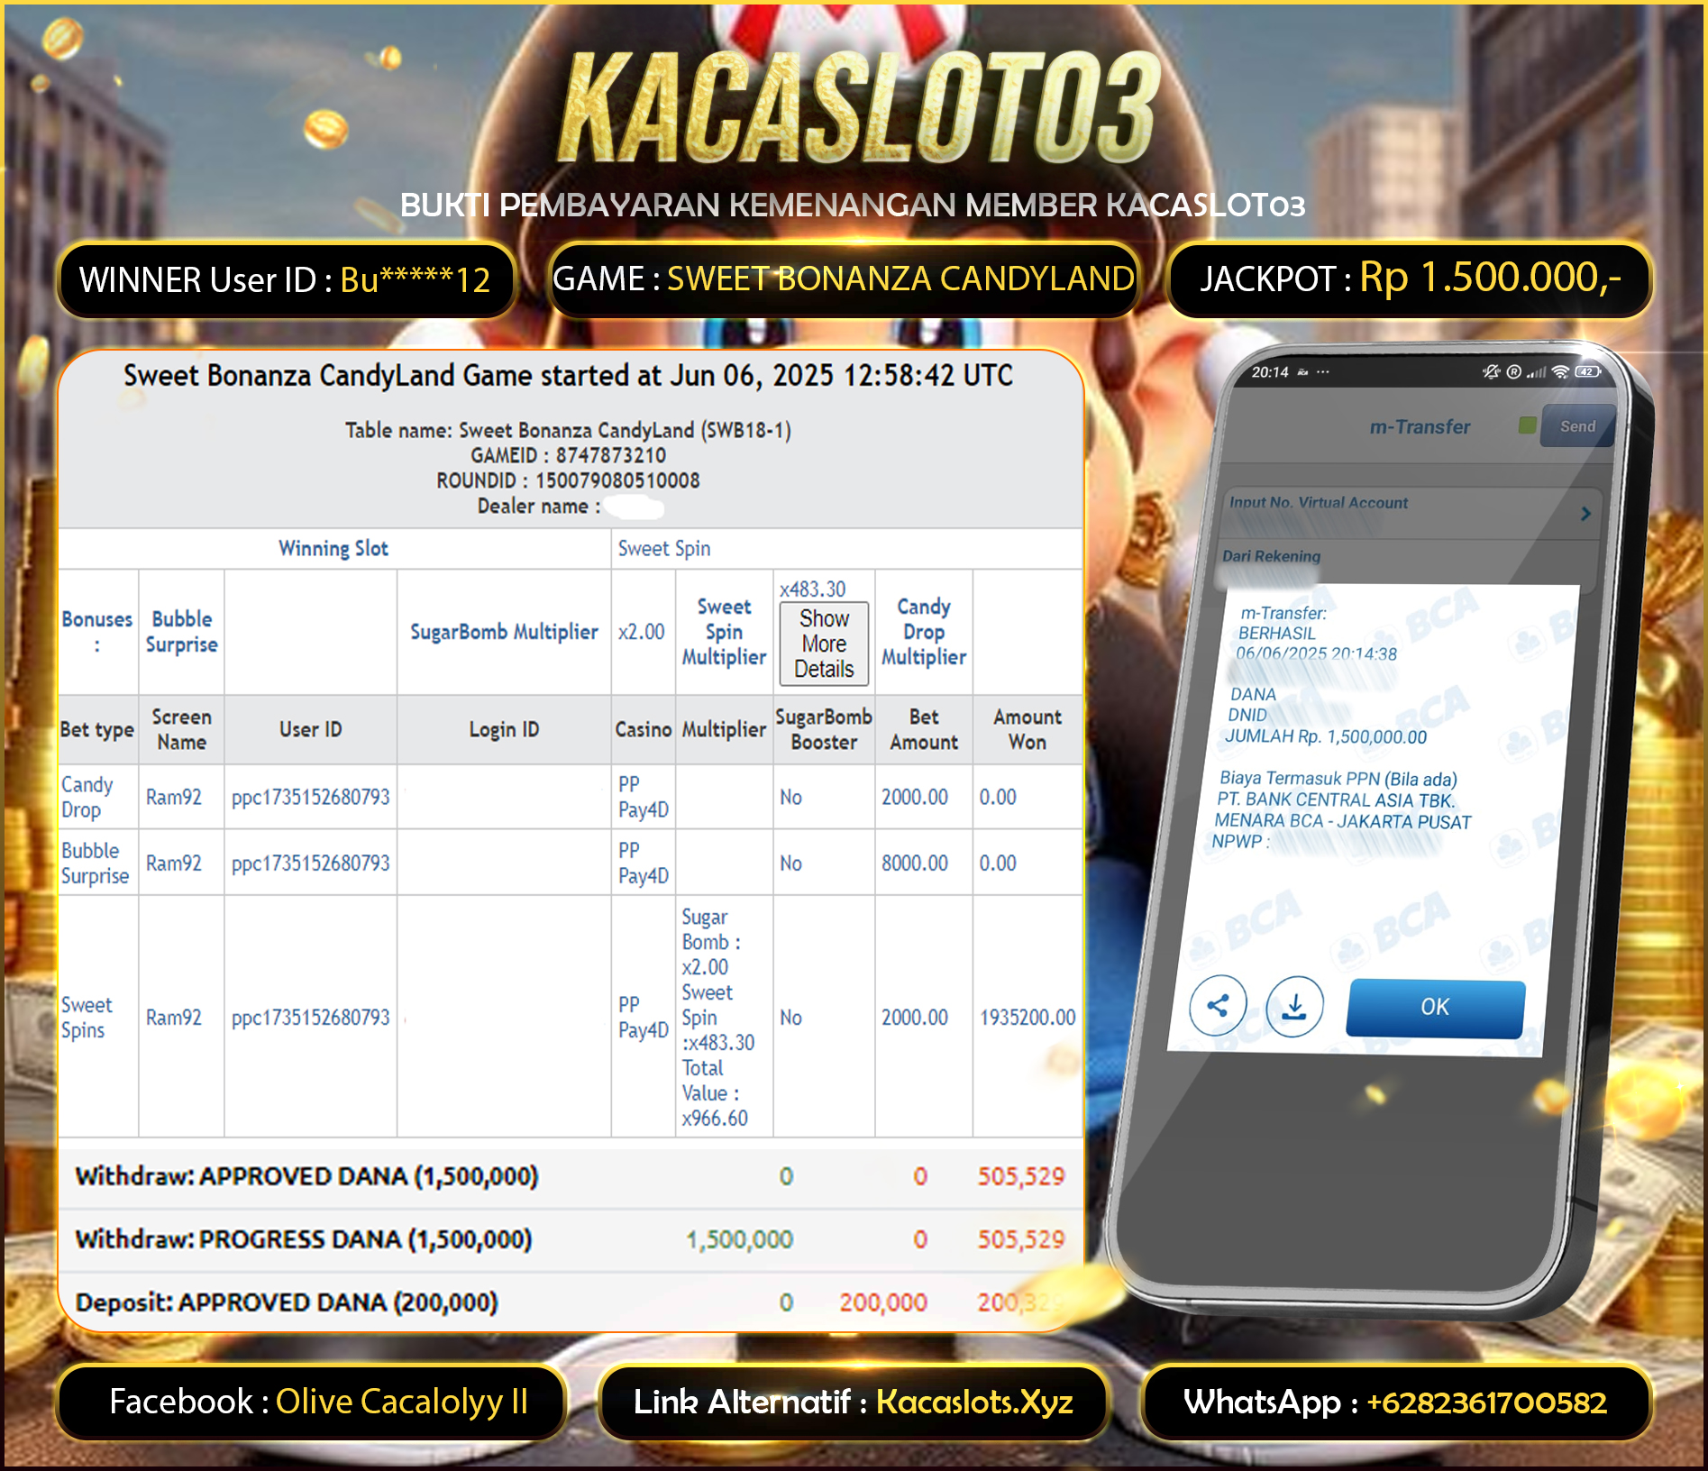Click the Bet Amount column header
1708x1471 pixels.
pos(924,729)
